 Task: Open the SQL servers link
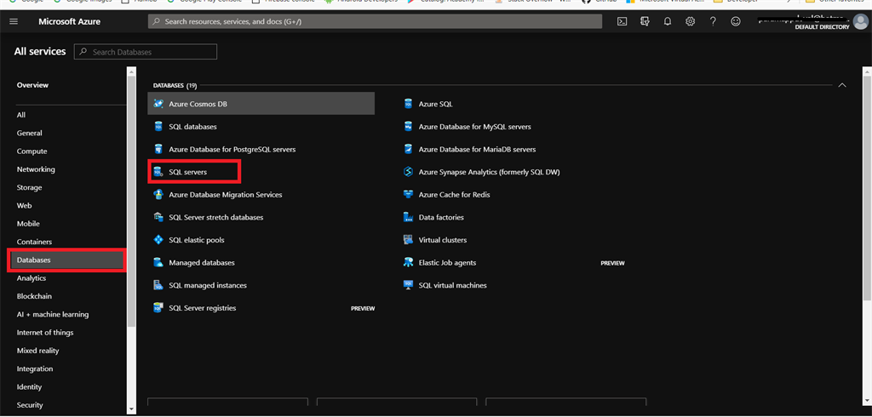tap(188, 173)
